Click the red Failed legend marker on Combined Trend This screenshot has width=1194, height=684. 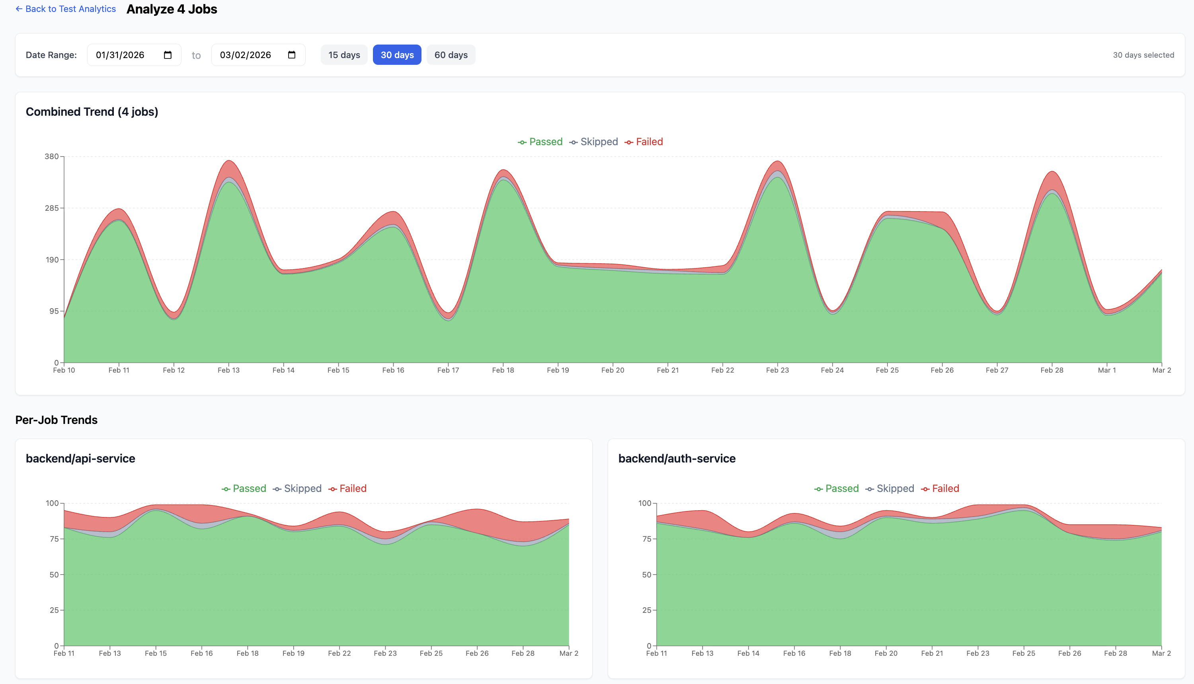point(629,142)
